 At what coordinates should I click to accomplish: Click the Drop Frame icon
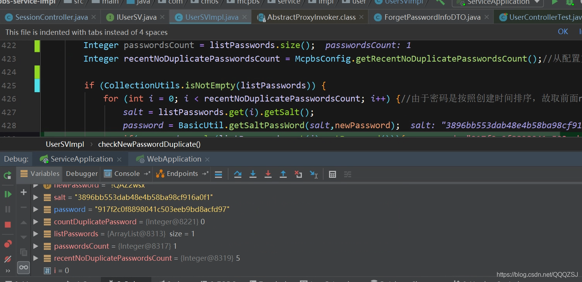tap(298, 174)
